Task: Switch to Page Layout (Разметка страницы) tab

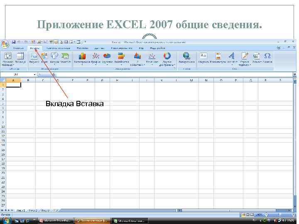Action: (x=58, y=48)
